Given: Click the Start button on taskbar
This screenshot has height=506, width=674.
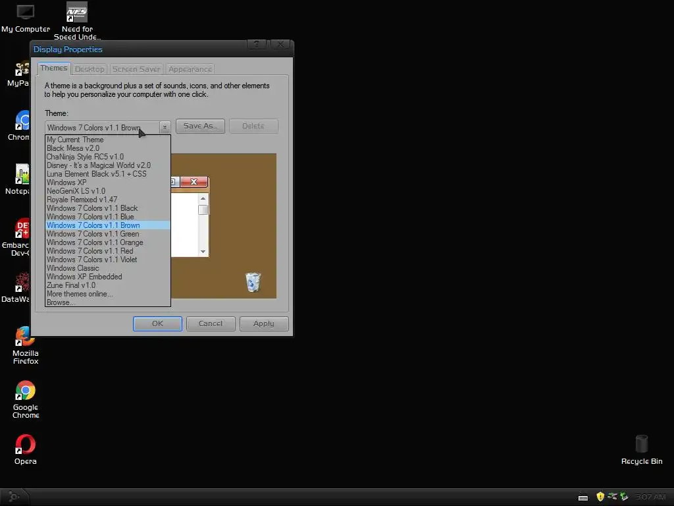Looking at the screenshot, I should point(14,497).
